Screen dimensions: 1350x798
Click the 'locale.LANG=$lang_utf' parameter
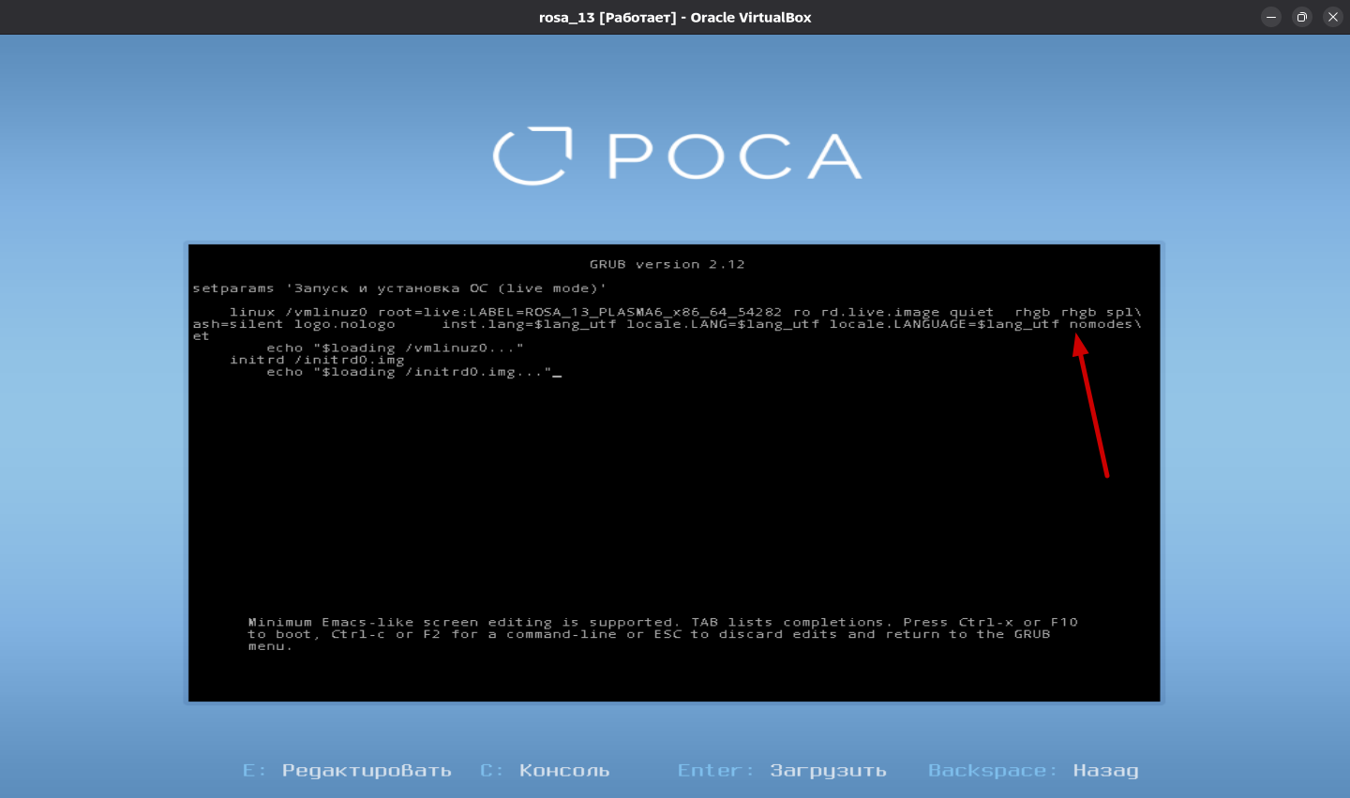tap(723, 324)
